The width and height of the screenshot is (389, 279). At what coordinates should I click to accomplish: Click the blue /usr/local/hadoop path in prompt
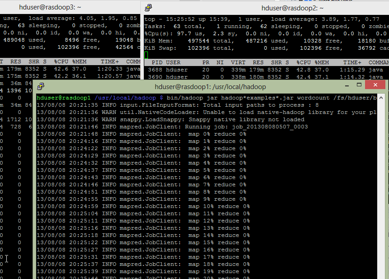coord(125,98)
